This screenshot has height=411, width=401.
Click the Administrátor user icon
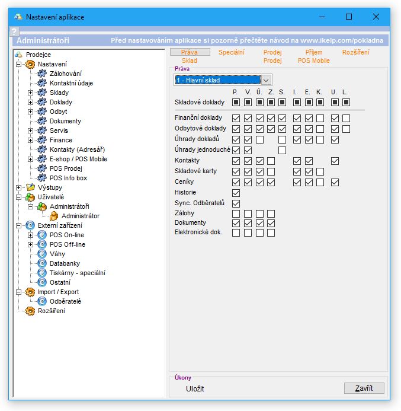tap(54, 216)
